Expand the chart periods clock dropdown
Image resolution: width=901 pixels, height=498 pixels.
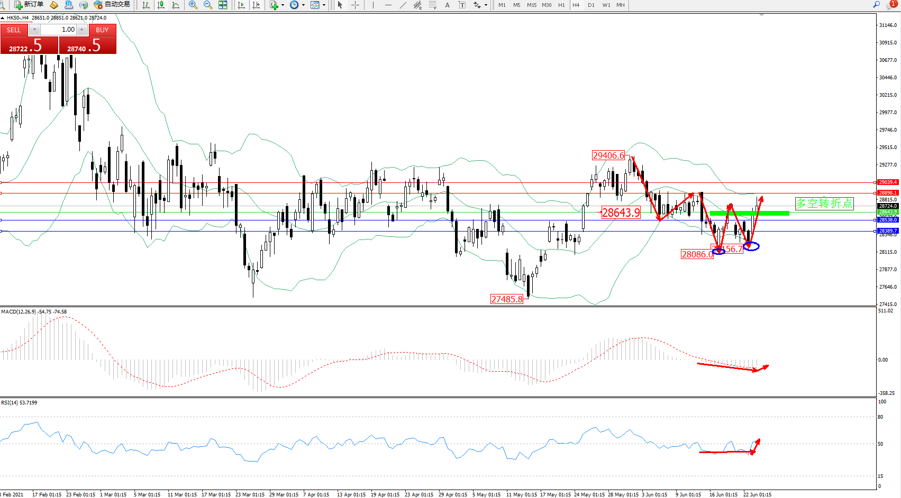[303, 5]
